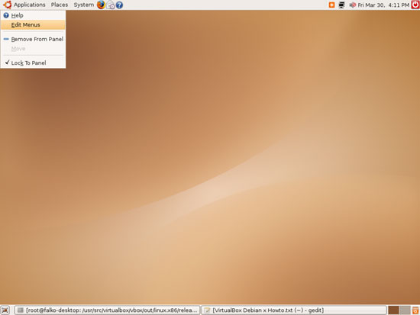Click the red power/quit button icon

(415, 5)
